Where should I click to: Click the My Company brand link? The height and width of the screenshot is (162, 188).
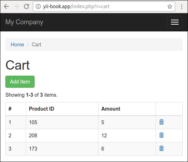click(x=24, y=22)
